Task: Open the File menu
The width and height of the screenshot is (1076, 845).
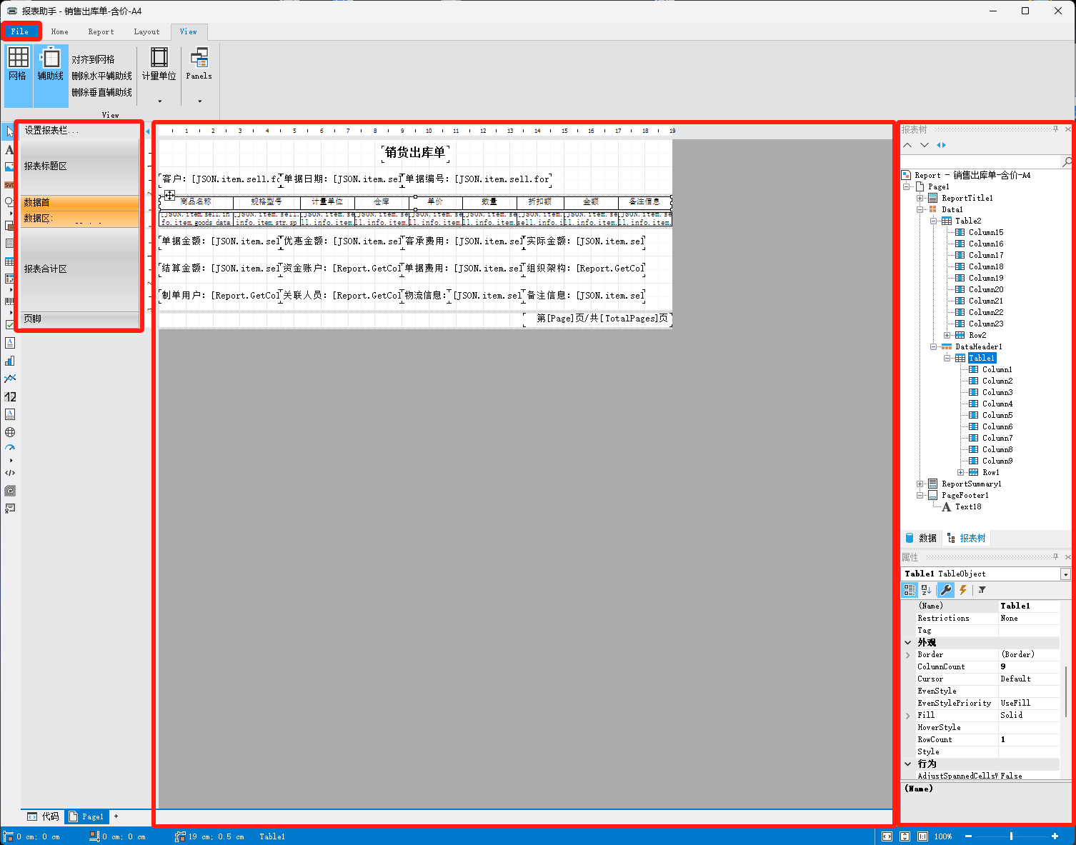Action: pos(21,31)
